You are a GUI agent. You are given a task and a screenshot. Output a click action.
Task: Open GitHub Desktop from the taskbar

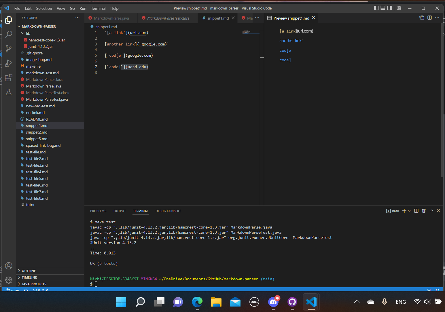292,302
